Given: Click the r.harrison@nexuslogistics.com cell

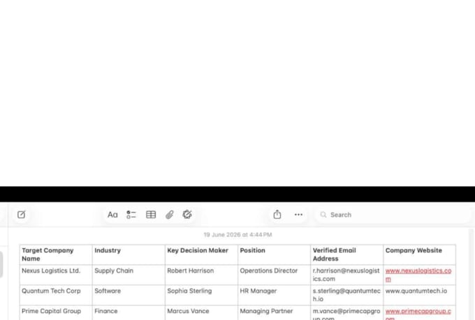Looking at the screenshot, I should 347,275.
